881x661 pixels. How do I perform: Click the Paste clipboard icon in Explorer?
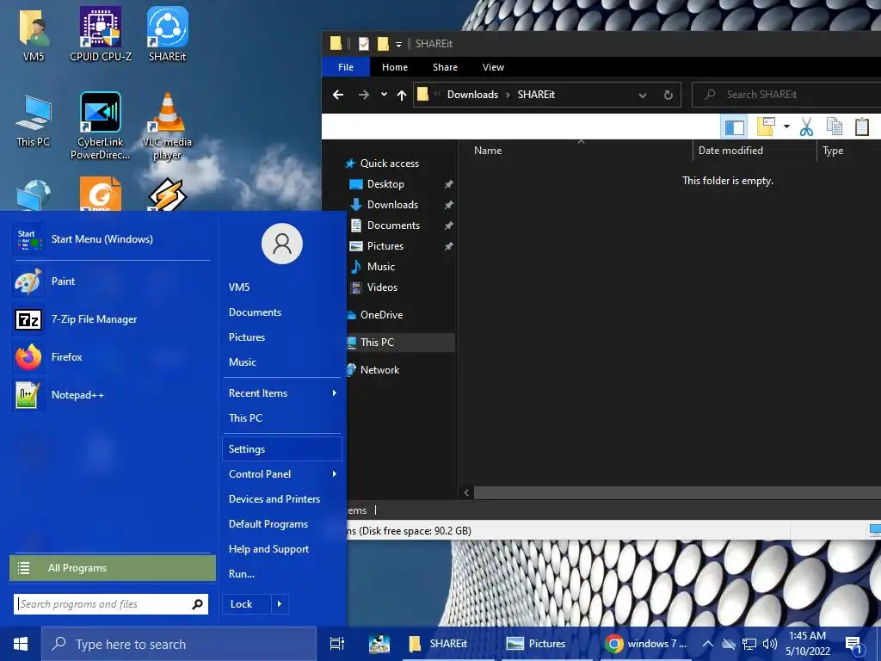point(862,127)
